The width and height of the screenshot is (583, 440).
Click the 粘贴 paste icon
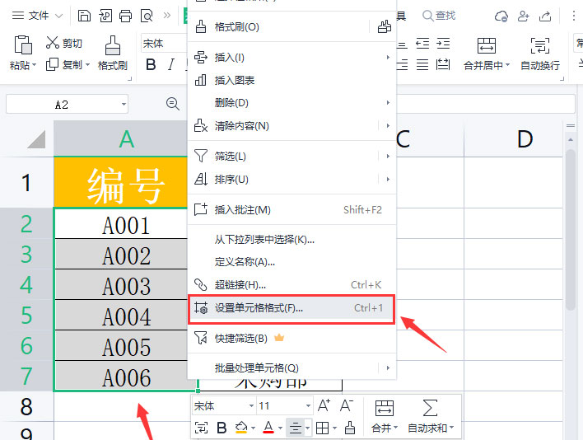point(23,44)
